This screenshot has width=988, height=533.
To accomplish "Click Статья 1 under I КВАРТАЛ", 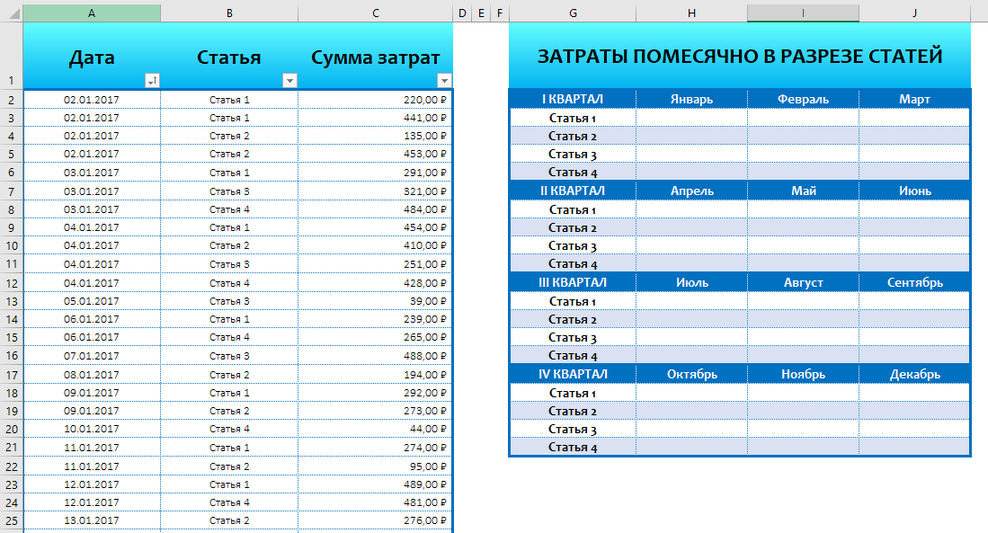I will click(x=573, y=117).
